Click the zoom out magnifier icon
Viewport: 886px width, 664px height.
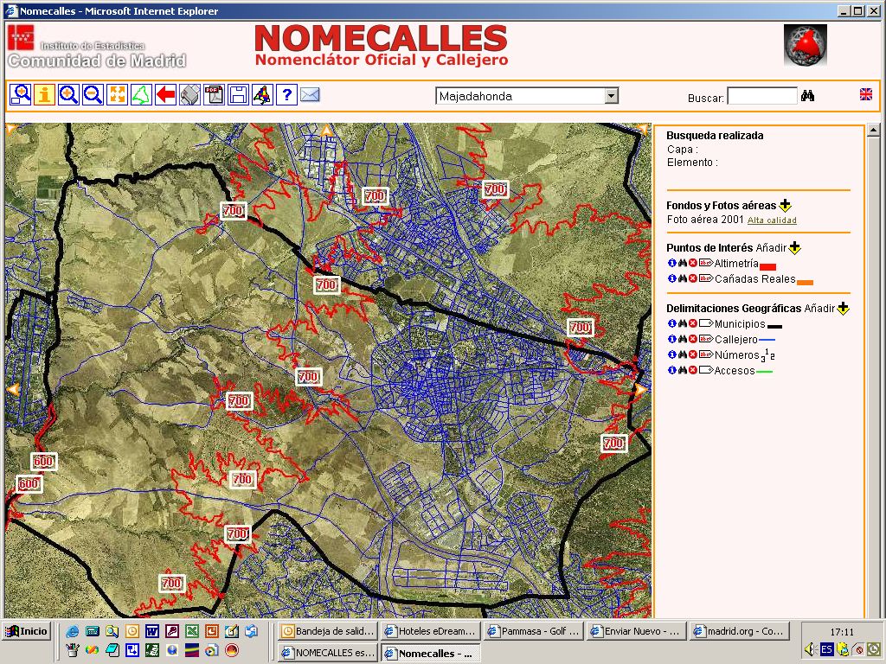(93, 94)
